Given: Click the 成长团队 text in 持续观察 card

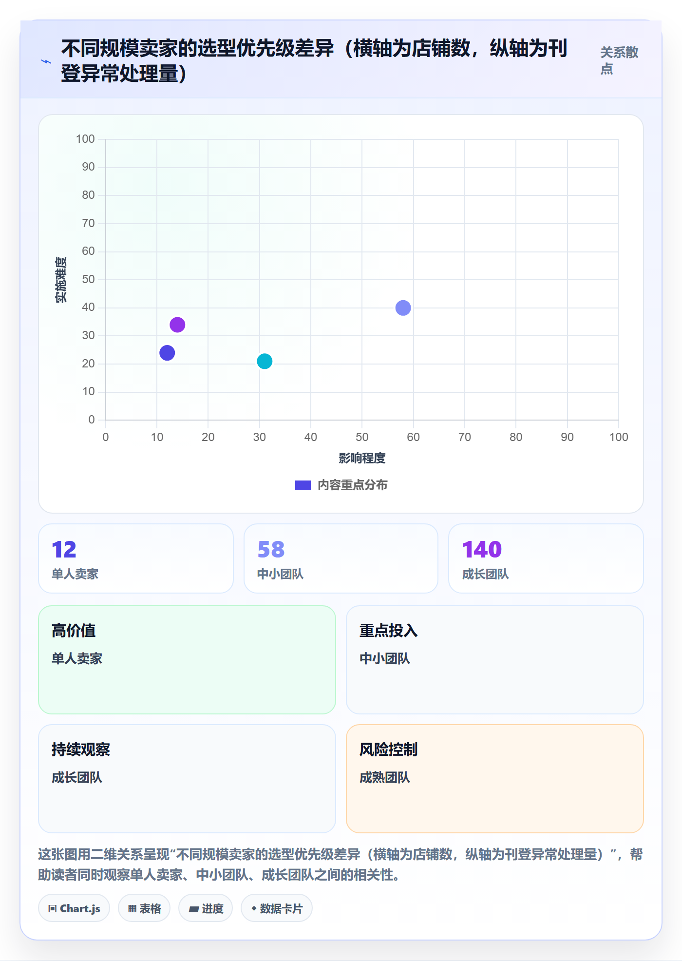Looking at the screenshot, I should tap(77, 777).
